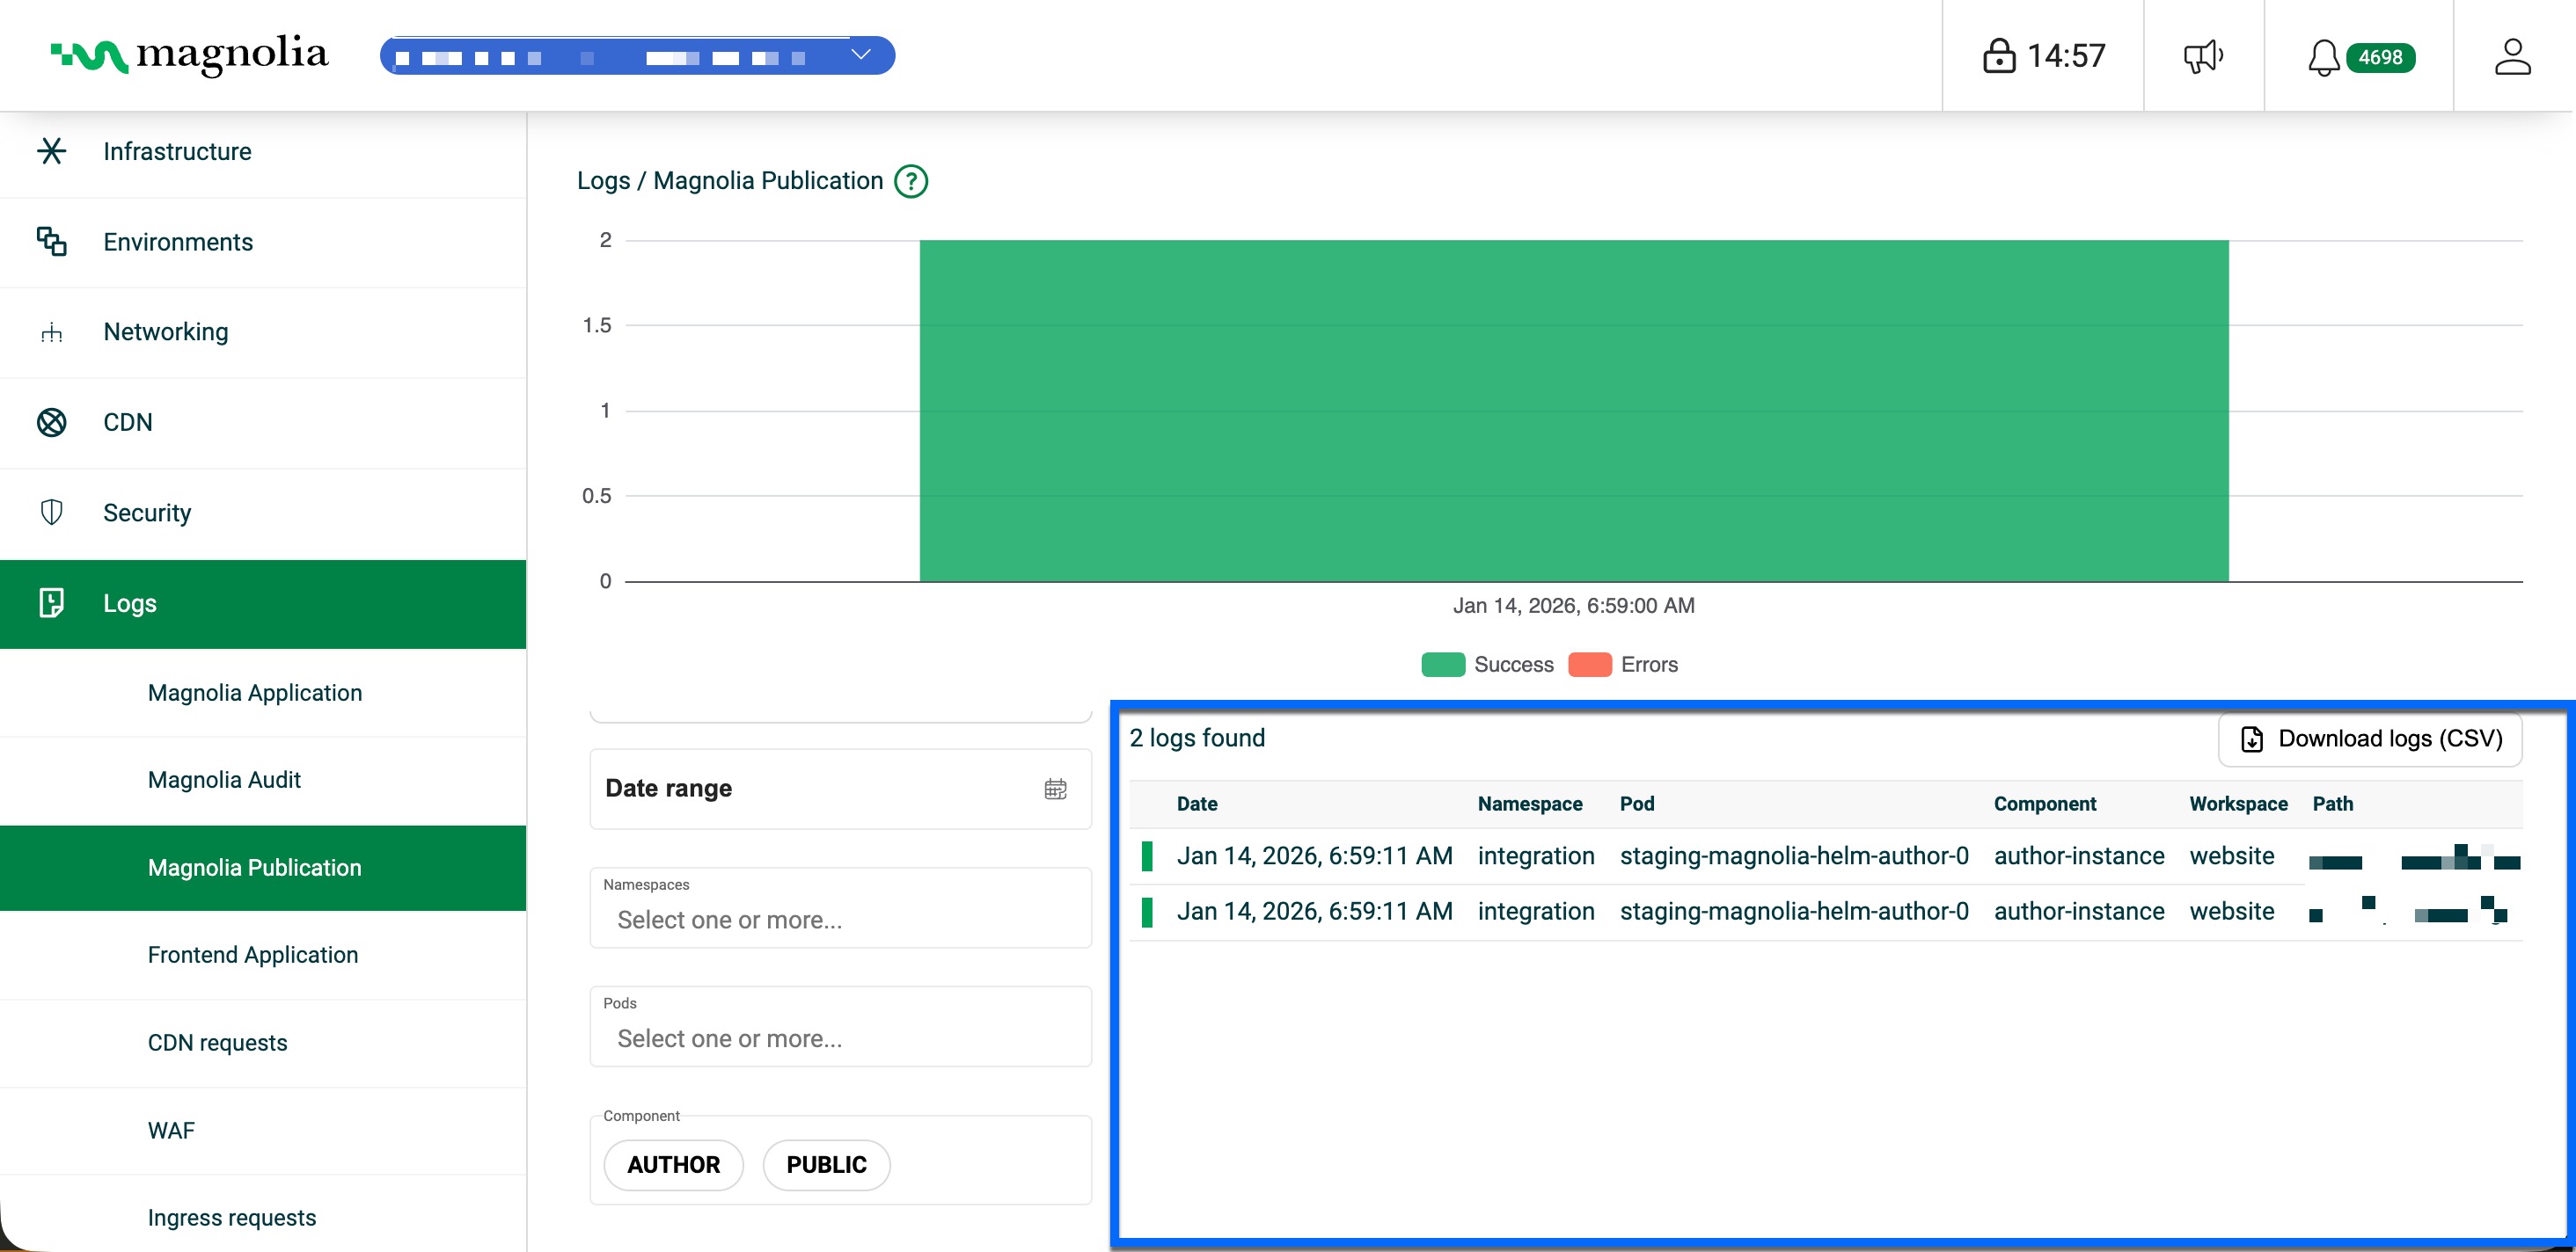Open the notifications bell showing 4698

coord(2323,57)
